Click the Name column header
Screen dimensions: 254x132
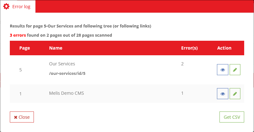click(x=56, y=48)
